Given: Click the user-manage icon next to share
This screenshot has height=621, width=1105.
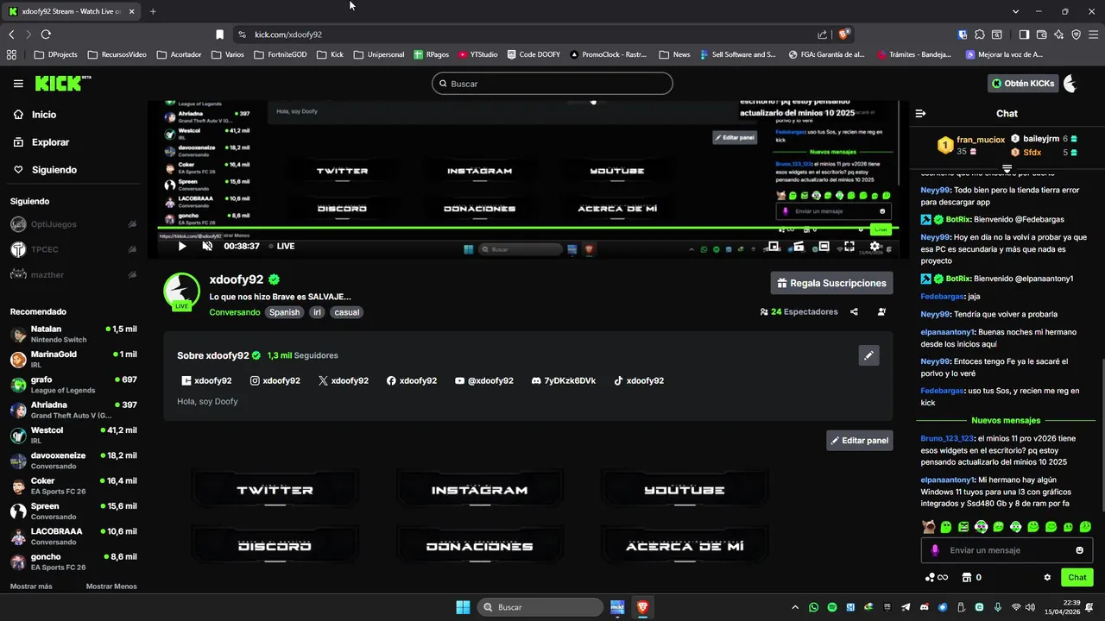Looking at the screenshot, I should pos(881,312).
